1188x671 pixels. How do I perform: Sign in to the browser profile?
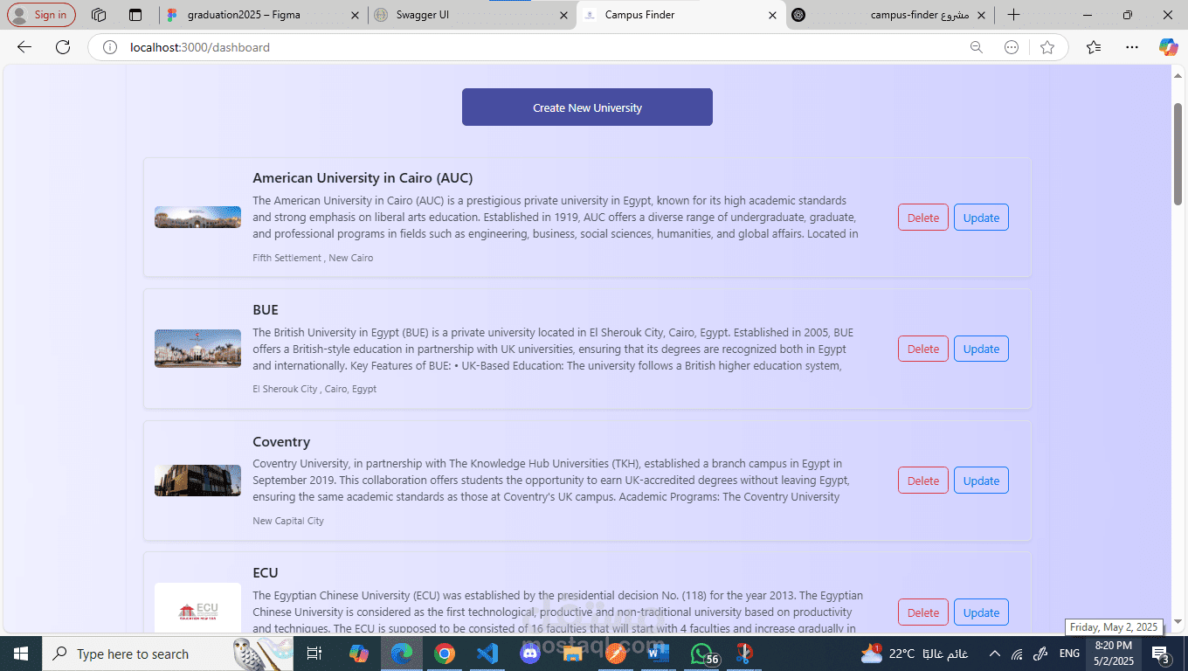tap(41, 15)
